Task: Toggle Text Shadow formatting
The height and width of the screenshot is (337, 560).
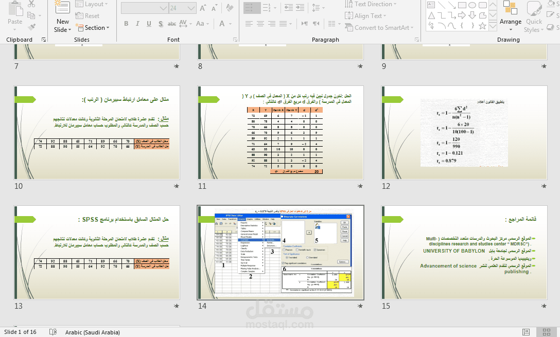Action: pos(161,24)
